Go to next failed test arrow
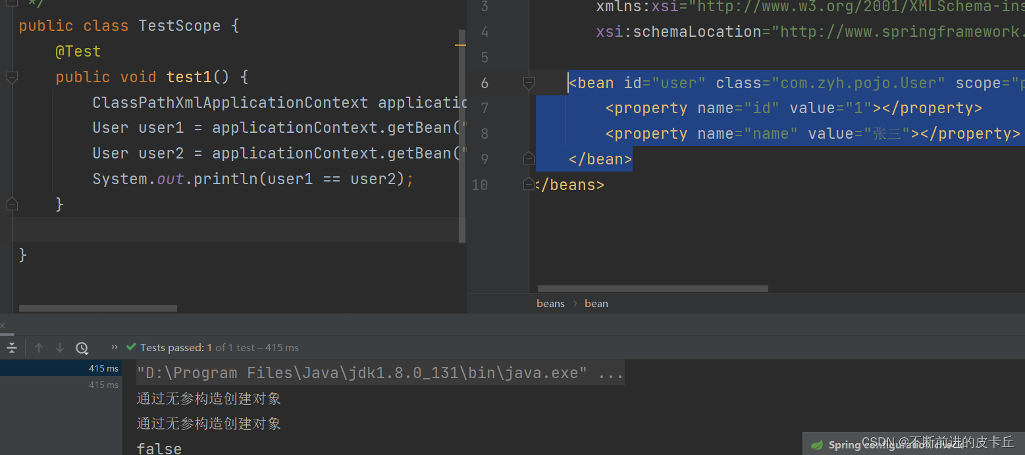 (60, 348)
